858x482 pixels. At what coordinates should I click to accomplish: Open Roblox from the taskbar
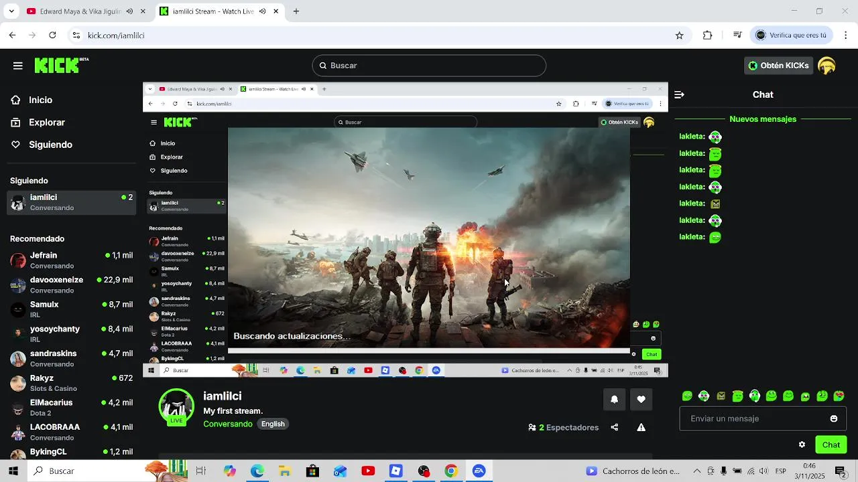click(x=395, y=471)
